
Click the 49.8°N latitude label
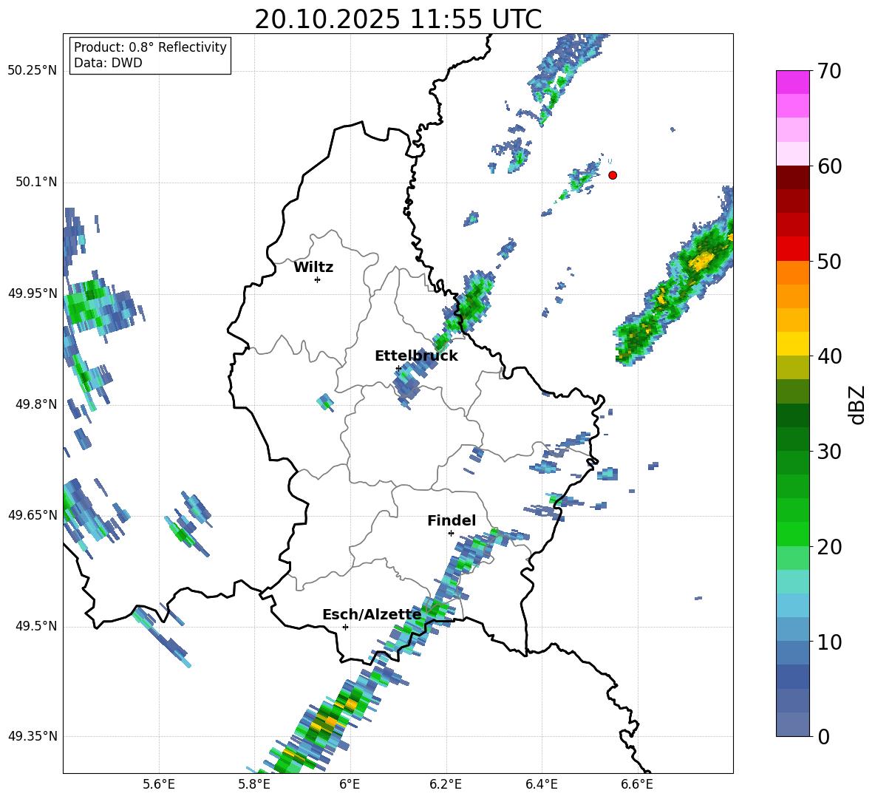point(35,404)
